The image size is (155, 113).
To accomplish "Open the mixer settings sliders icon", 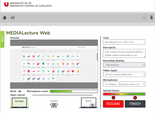I will [13, 18].
